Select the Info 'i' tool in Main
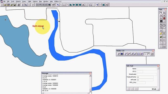Image resolution: width=168 pixels, height=94 pixels. (x=161, y=31)
